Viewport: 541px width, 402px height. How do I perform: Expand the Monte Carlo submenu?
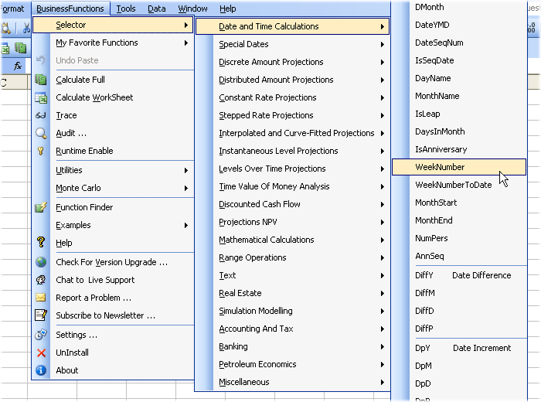[113, 188]
